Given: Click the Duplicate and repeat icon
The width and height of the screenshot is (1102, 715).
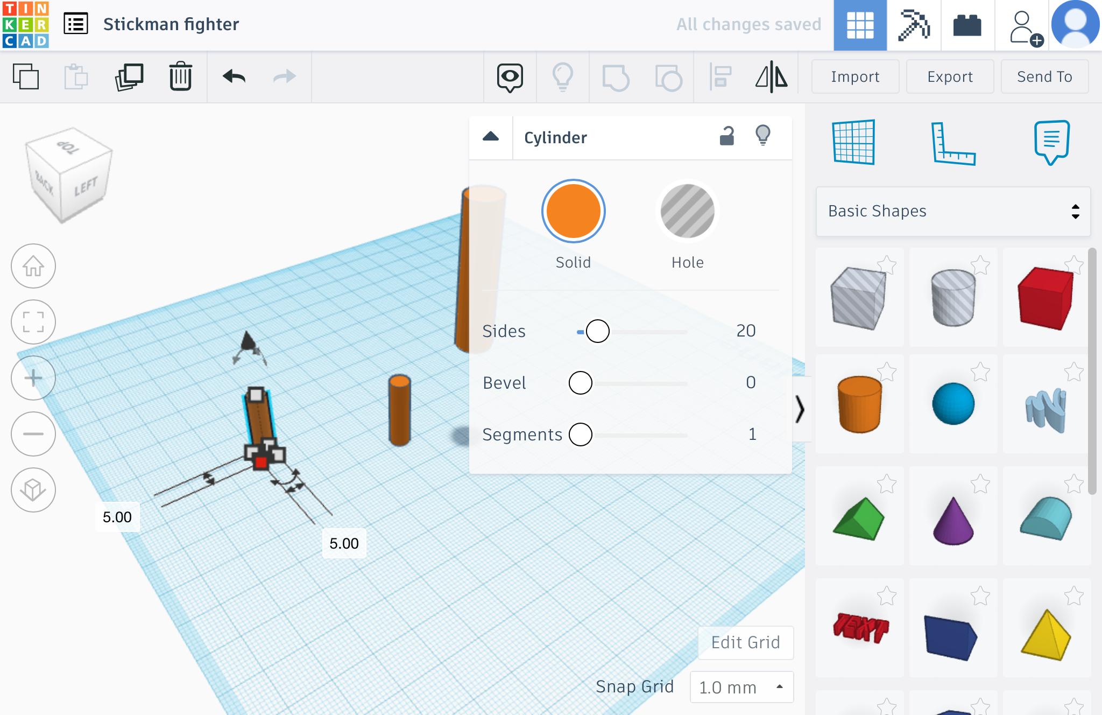Looking at the screenshot, I should 129,76.
